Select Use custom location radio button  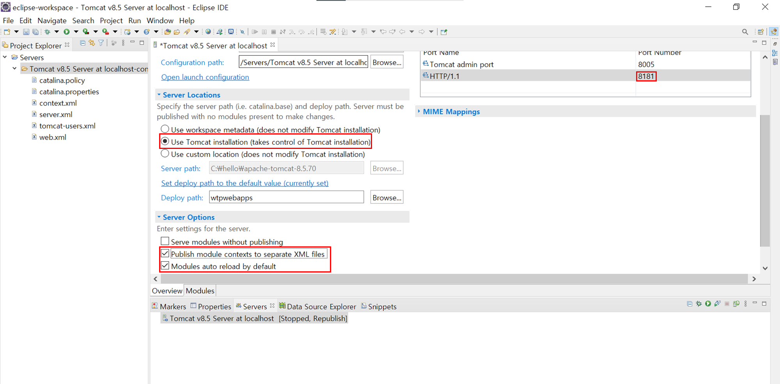point(165,154)
